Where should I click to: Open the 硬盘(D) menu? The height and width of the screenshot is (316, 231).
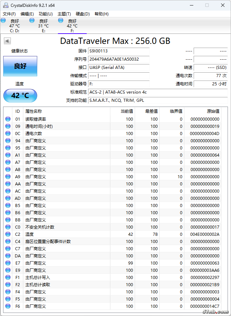(83, 14)
